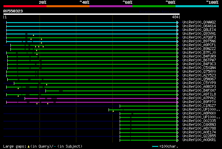Screen dimensions: 222x149
Task: Click the query end position 484
Action: click(x=175, y=17)
